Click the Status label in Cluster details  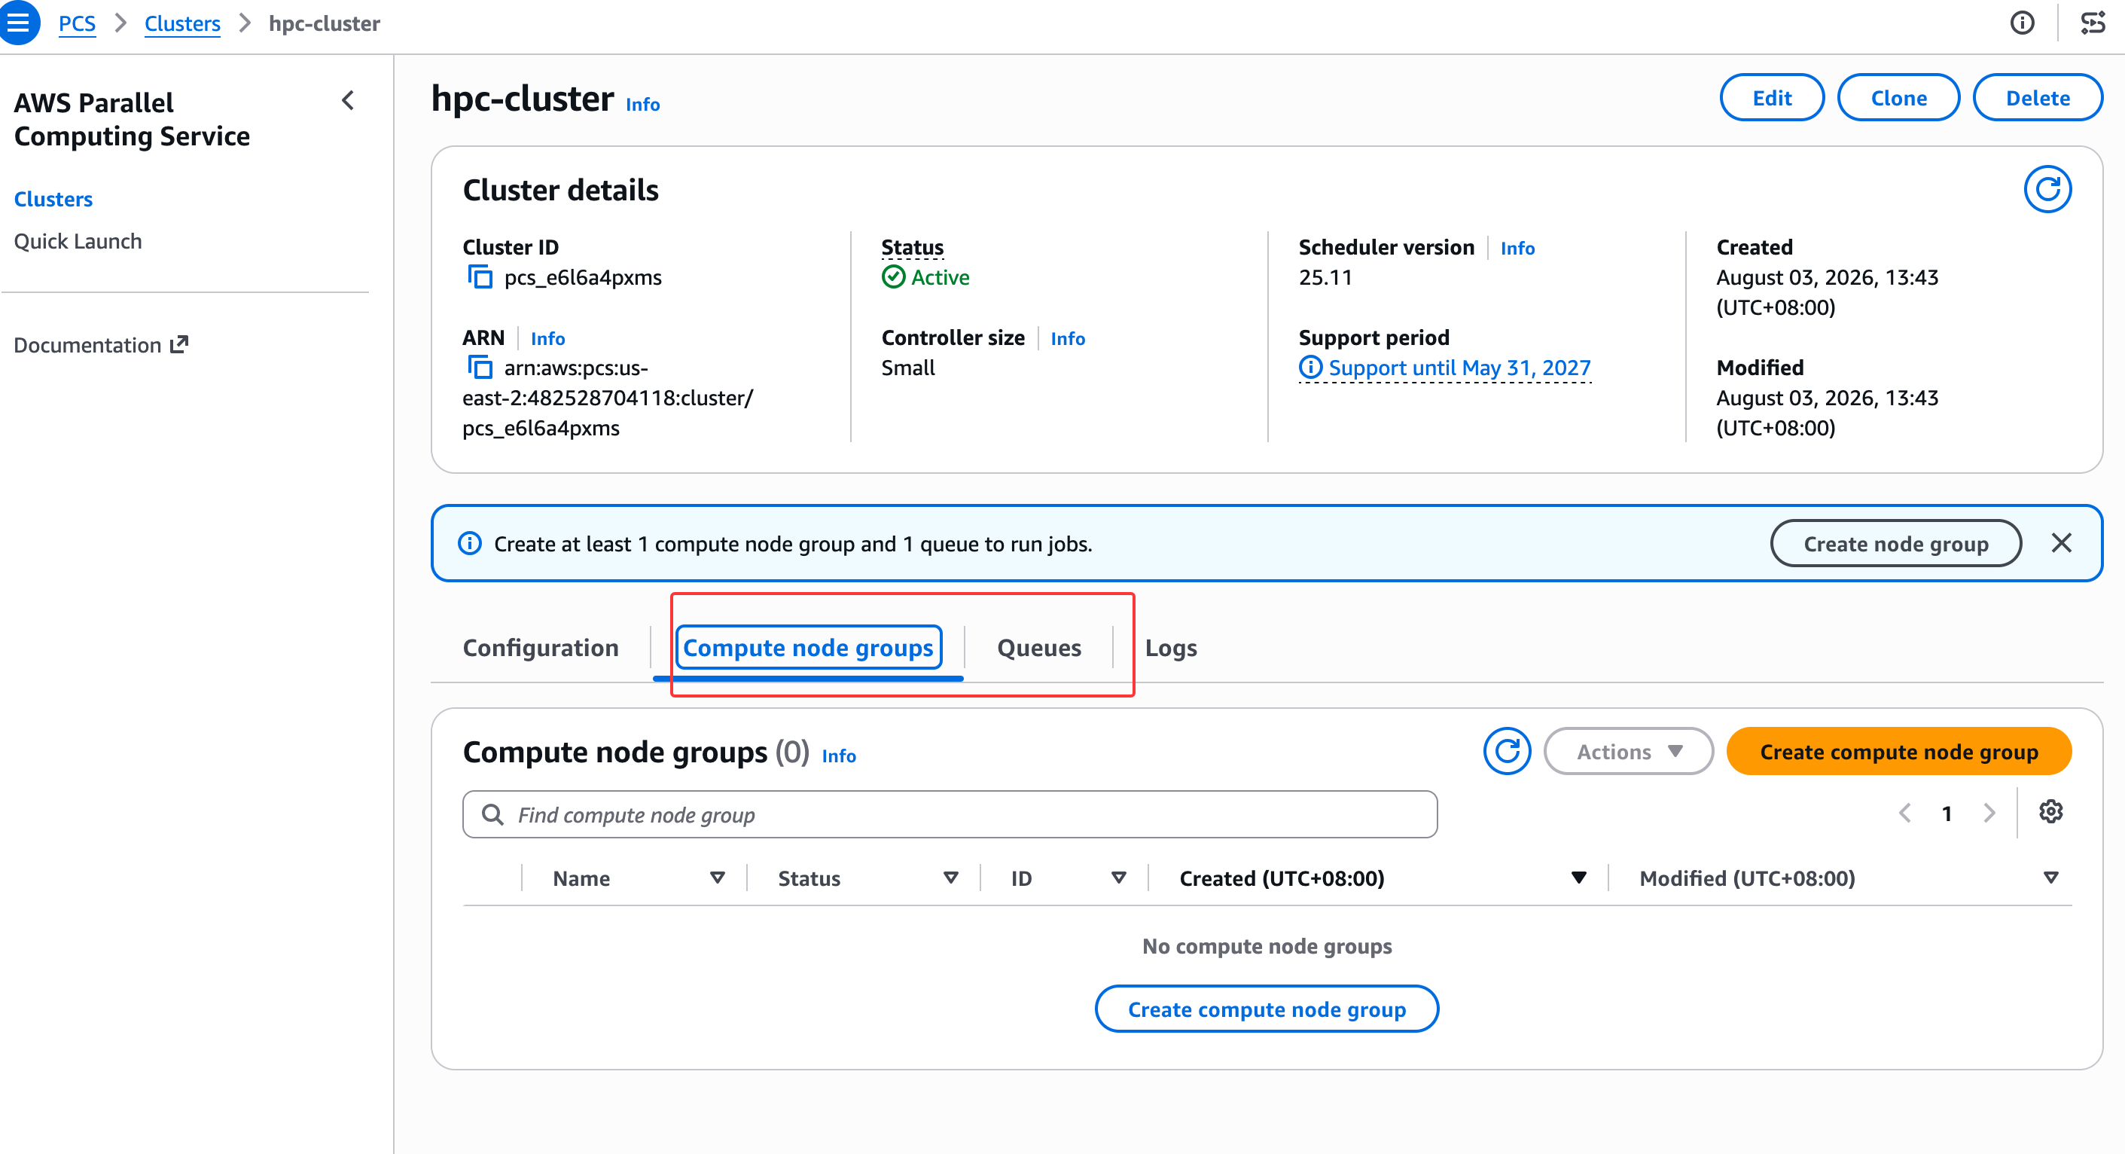(912, 247)
